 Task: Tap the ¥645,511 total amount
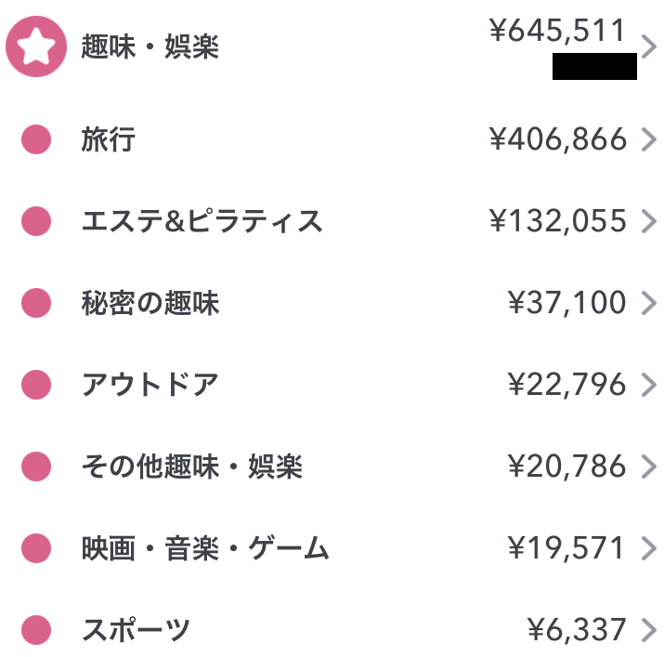point(558,31)
